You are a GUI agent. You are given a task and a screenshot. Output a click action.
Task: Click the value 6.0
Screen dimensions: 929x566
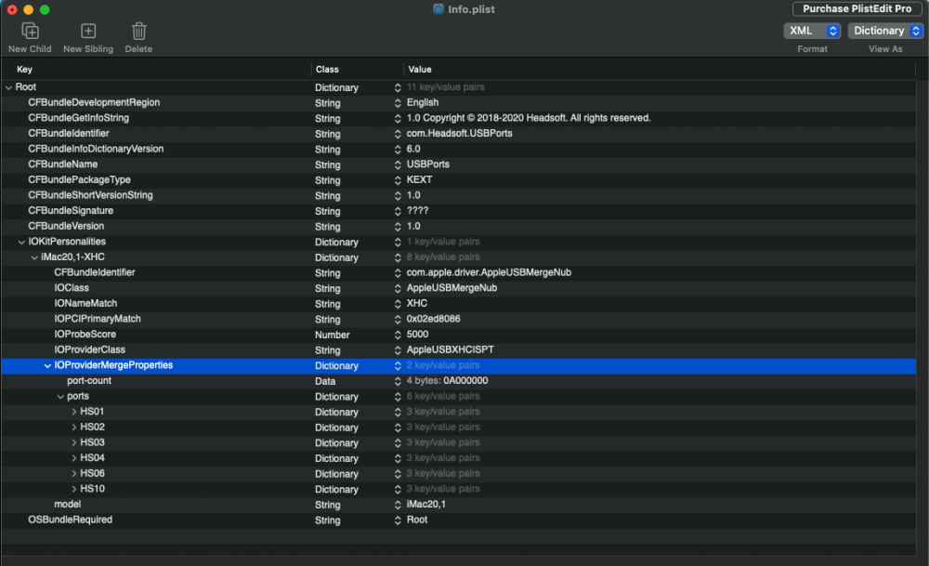tap(413, 149)
